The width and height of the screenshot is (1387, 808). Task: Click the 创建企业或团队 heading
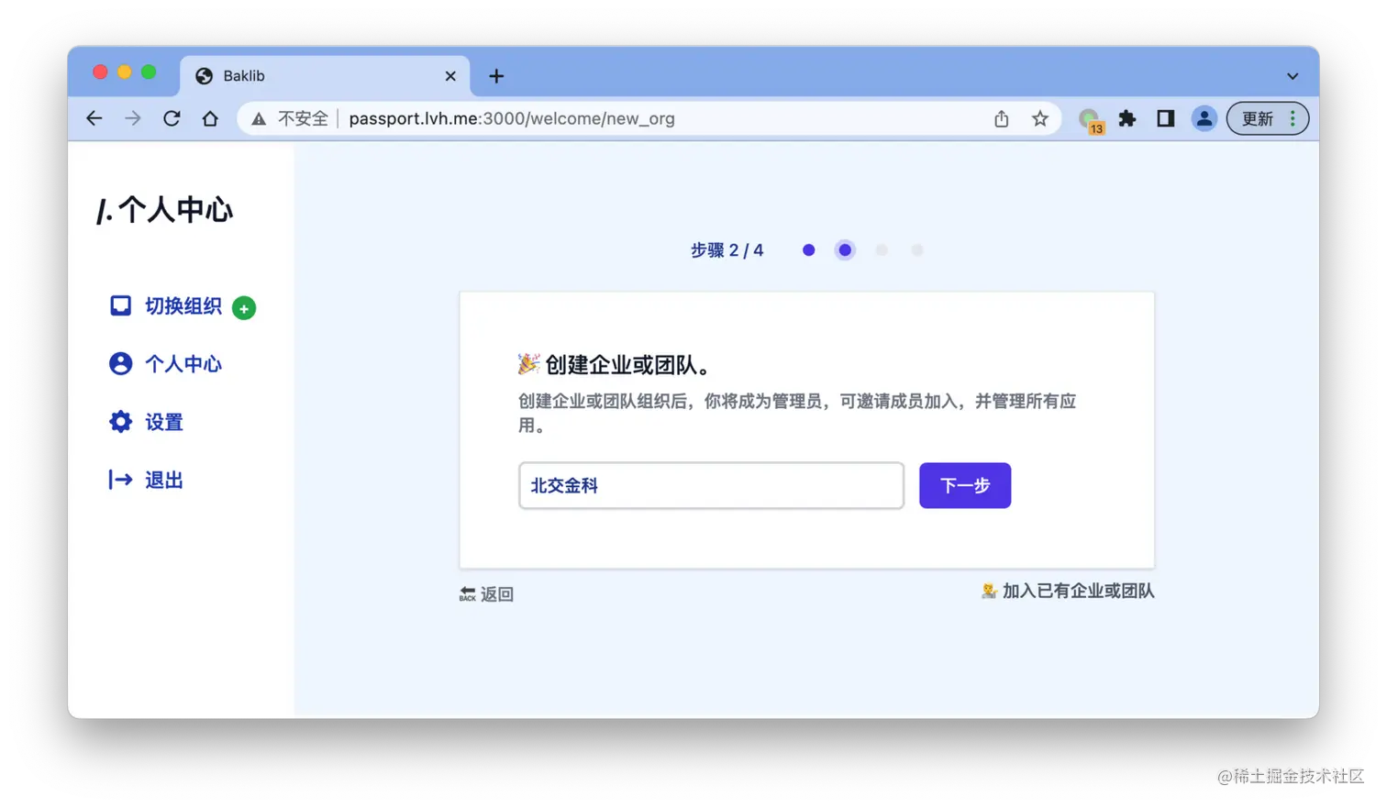[628, 365]
